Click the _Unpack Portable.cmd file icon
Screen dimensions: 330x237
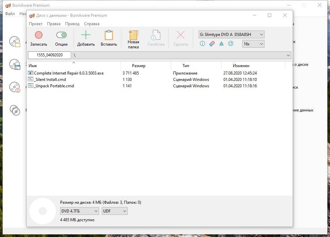tap(31, 86)
